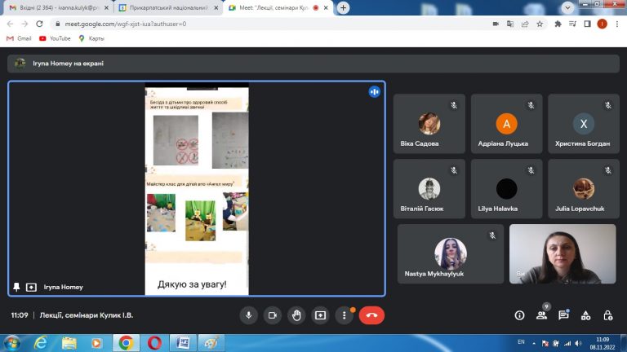Toggle the camera in Meet controls

click(x=273, y=315)
